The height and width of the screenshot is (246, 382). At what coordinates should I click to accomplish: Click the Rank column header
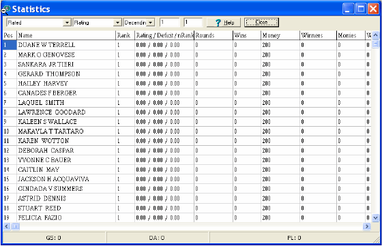click(x=126, y=35)
